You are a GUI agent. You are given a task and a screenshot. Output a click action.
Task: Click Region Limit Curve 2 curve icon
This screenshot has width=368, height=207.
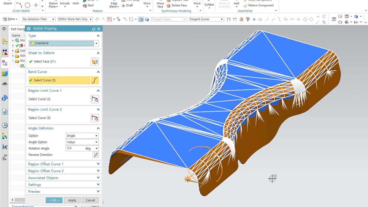click(x=95, y=118)
